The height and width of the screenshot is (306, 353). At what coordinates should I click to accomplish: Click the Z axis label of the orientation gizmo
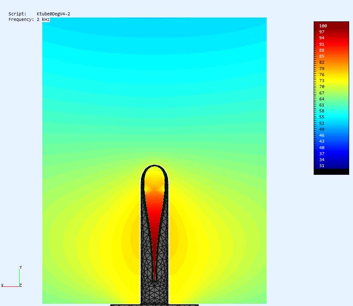coord(21,285)
